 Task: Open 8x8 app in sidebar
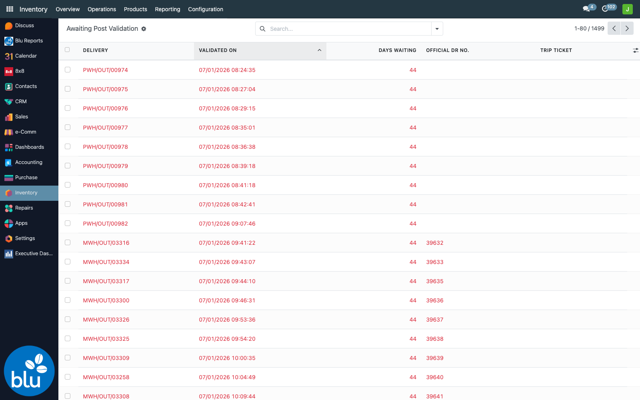tap(29, 71)
